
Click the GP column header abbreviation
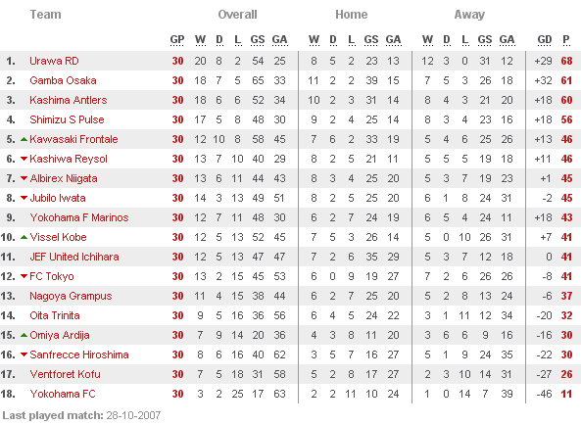click(177, 40)
